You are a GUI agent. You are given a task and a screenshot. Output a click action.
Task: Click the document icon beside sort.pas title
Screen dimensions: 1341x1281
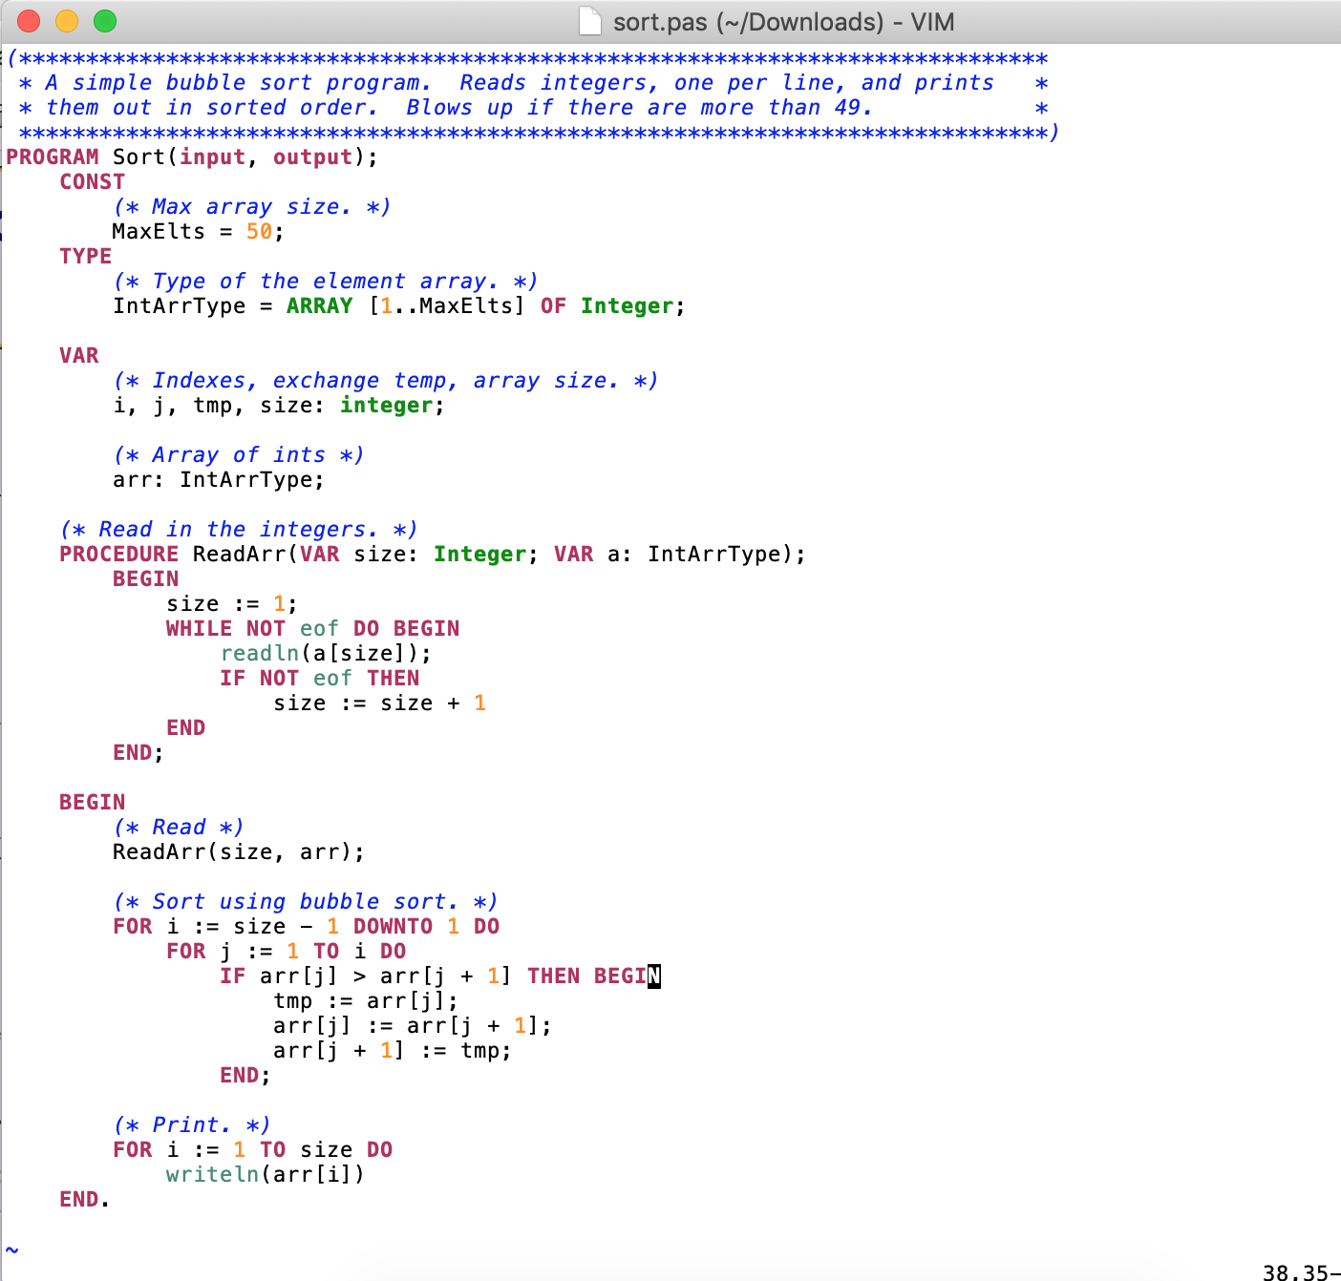click(x=590, y=21)
